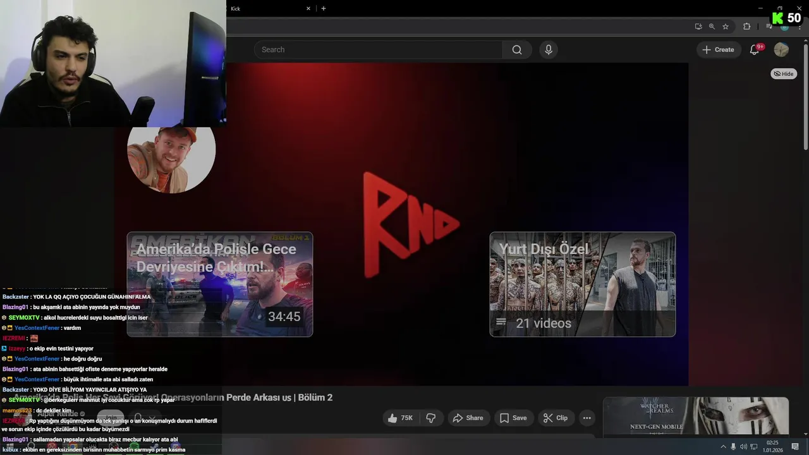809x455 pixels.
Task: Open more actions three-dot menu
Action: [x=587, y=418]
